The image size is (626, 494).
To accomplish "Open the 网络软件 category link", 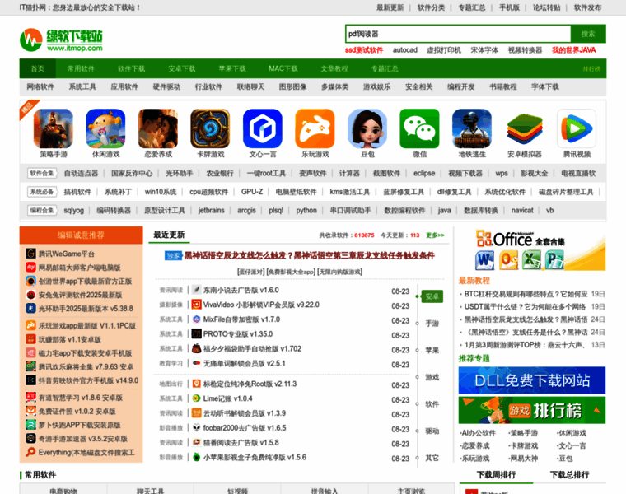I will pos(40,87).
